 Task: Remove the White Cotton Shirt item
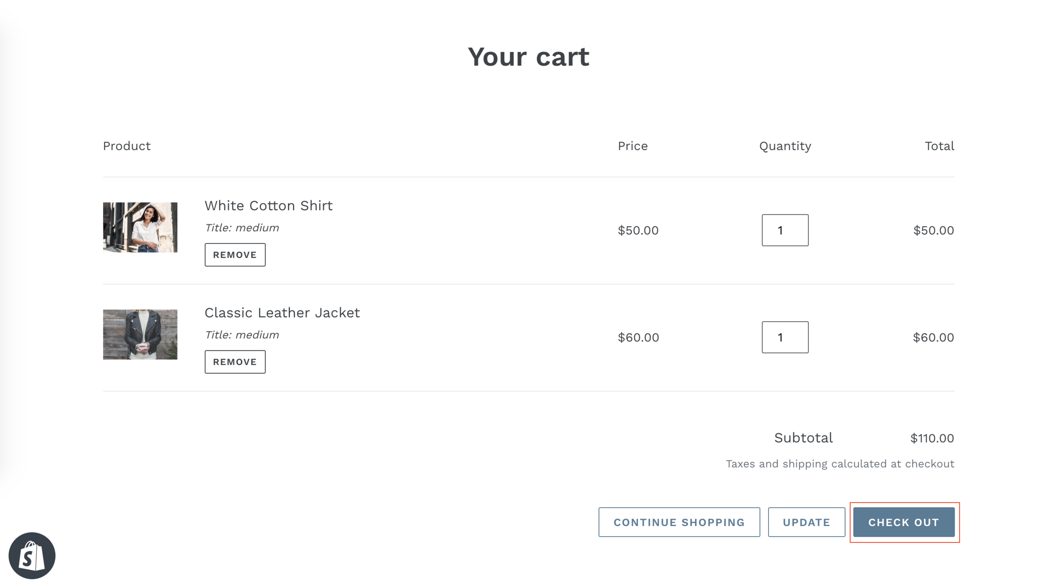click(x=235, y=255)
